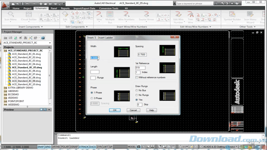
Task: Toggle OTRACK in status bar
Action: [x=83, y=147]
